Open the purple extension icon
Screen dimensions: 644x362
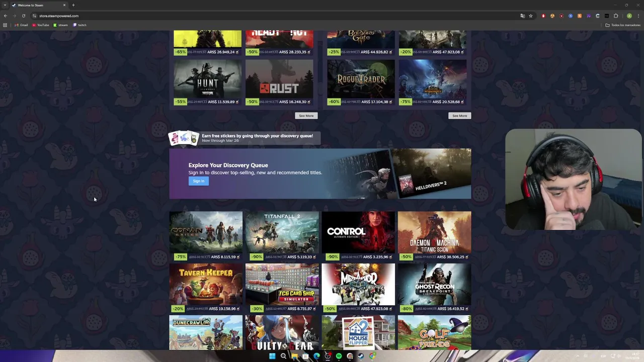click(x=589, y=16)
